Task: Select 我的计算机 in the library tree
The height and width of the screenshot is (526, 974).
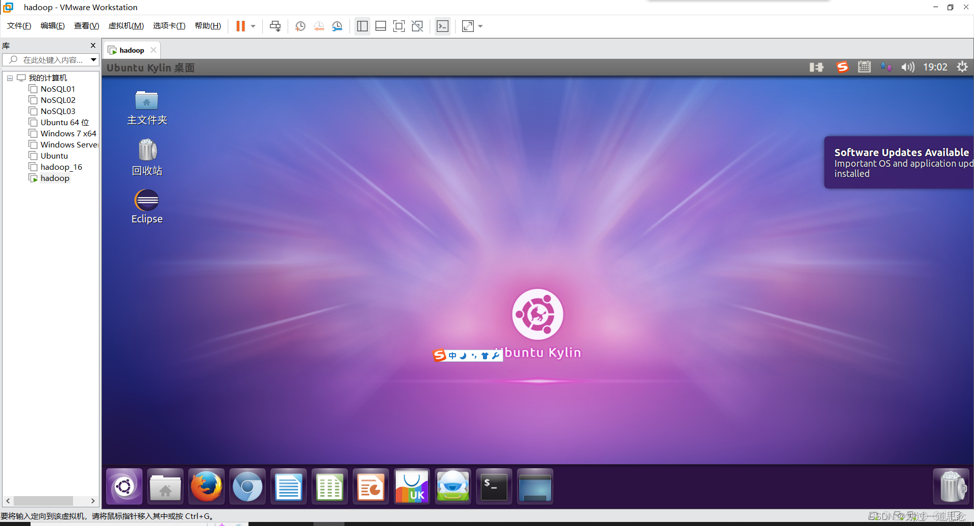Action: [x=48, y=78]
